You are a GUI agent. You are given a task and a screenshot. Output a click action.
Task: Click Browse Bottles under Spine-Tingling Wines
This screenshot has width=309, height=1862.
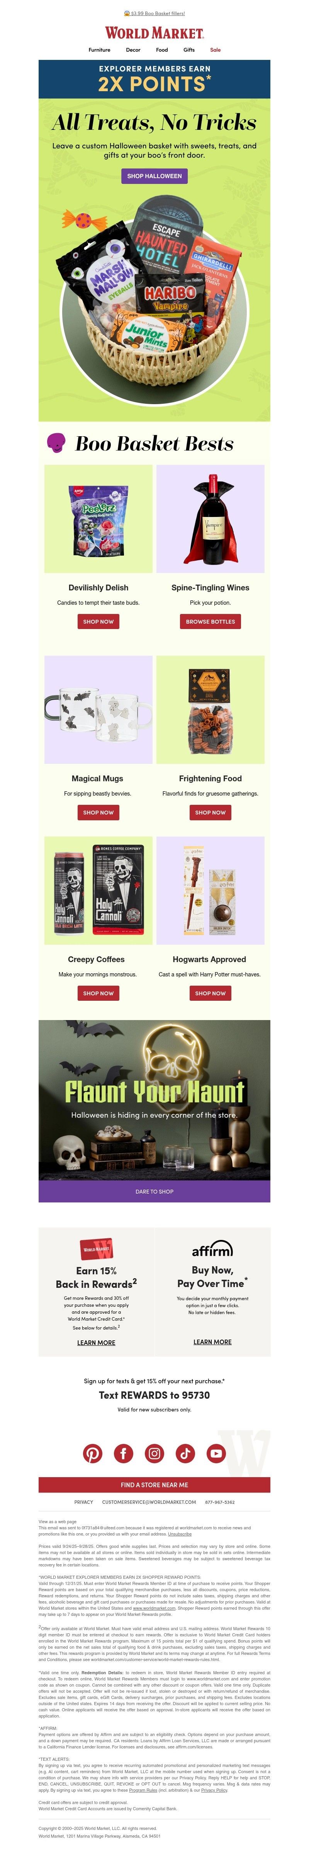coord(210,621)
